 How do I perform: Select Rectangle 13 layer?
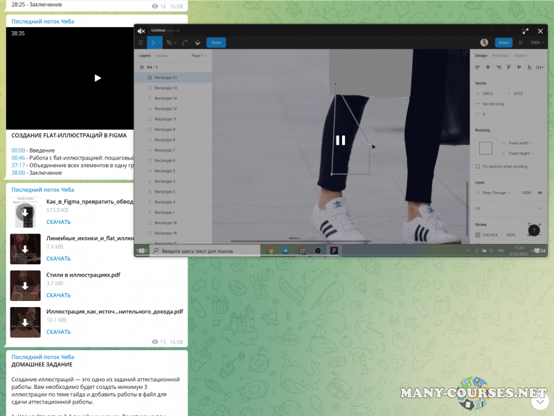click(166, 88)
